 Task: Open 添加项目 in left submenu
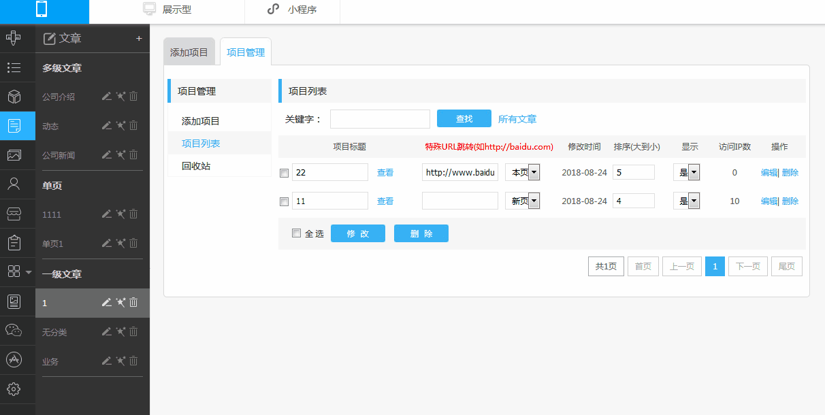201,121
